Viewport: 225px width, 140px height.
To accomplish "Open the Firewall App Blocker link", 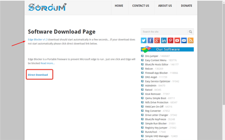I will coord(156,73).
